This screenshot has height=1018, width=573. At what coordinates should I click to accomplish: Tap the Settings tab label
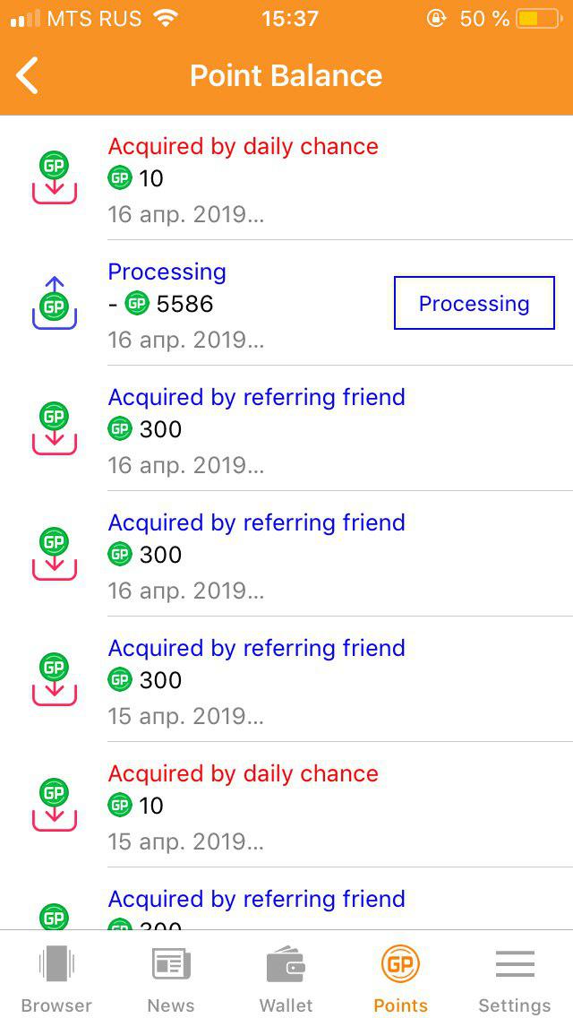515,1005
